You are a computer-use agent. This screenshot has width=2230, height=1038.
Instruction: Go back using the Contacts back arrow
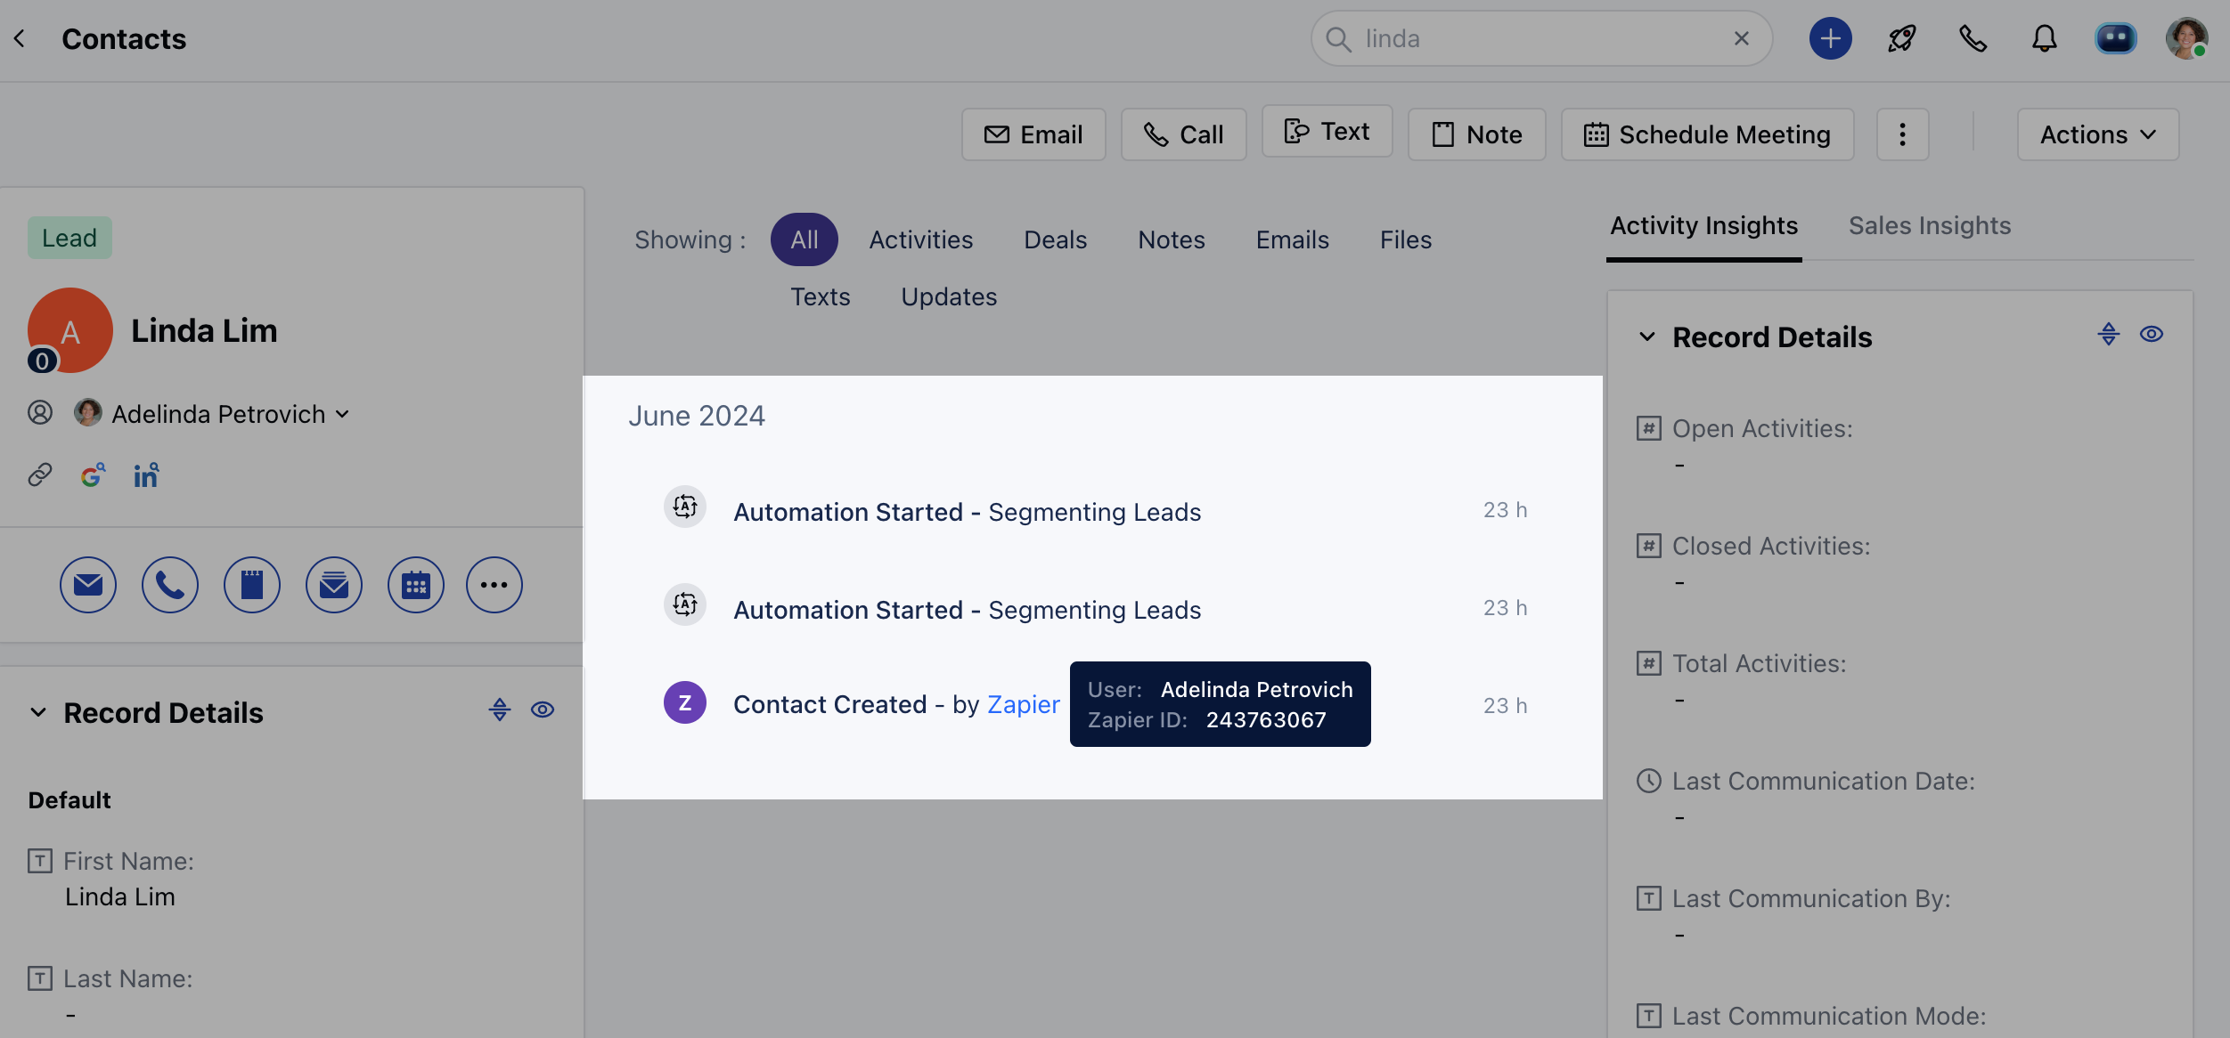tap(20, 39)
